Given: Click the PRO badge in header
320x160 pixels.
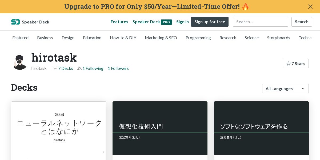Looking at the screenshot, I should 166,22.
